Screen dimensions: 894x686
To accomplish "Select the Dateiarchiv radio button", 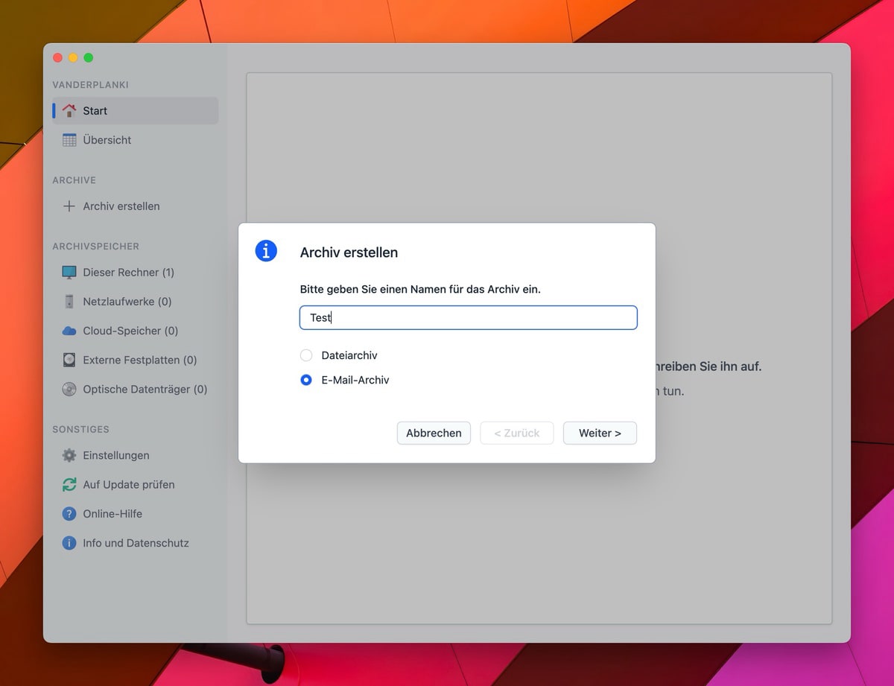I will point(306,355).
